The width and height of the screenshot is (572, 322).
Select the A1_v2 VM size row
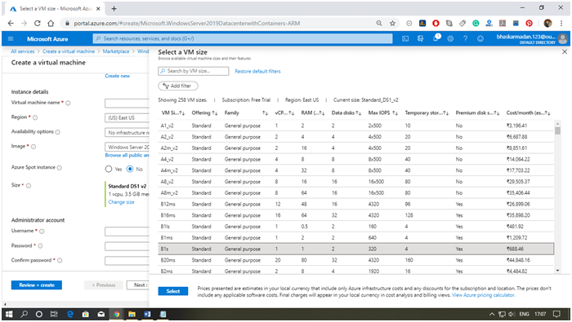point(356,126)
